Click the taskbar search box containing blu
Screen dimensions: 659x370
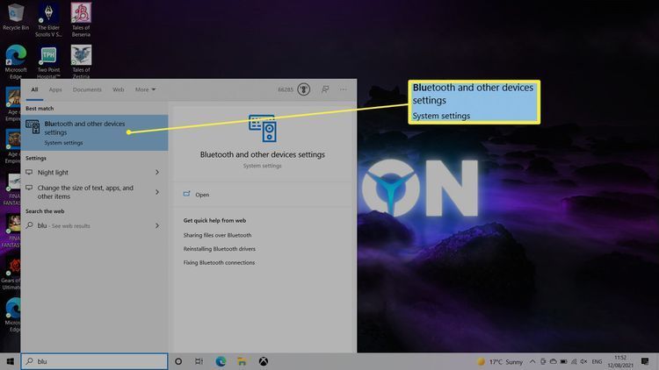(92, 361)
